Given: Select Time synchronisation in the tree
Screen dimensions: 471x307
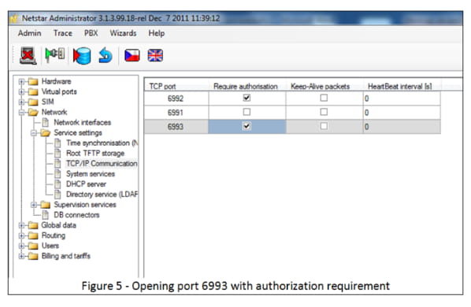Looking at the screenshot, I should (102, 143).
